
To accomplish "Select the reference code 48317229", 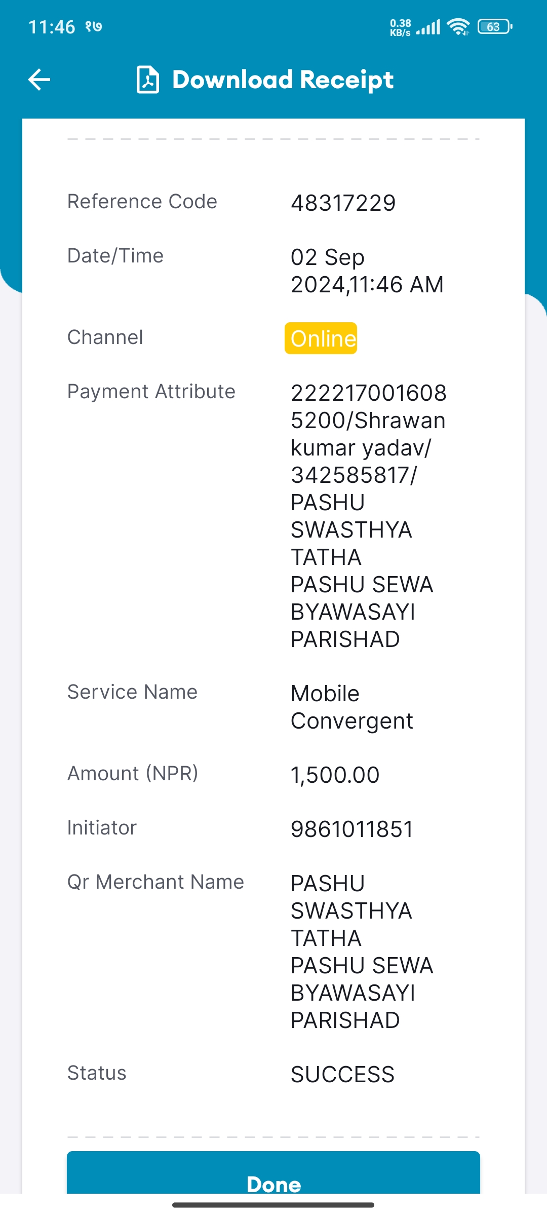I will click(x=343, y=203).
